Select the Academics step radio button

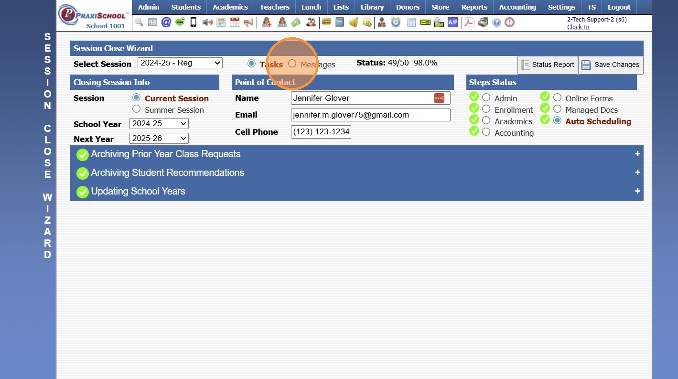click(486, 120)
